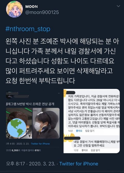Open the embedded tweet's blurred profile avatar
124x173 pixels.
click(9, 95)
